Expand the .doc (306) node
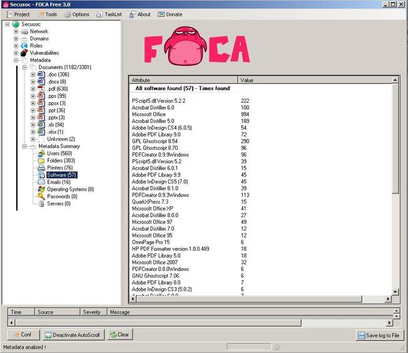This screenshot has height=353, width=408. pos(33,75)
